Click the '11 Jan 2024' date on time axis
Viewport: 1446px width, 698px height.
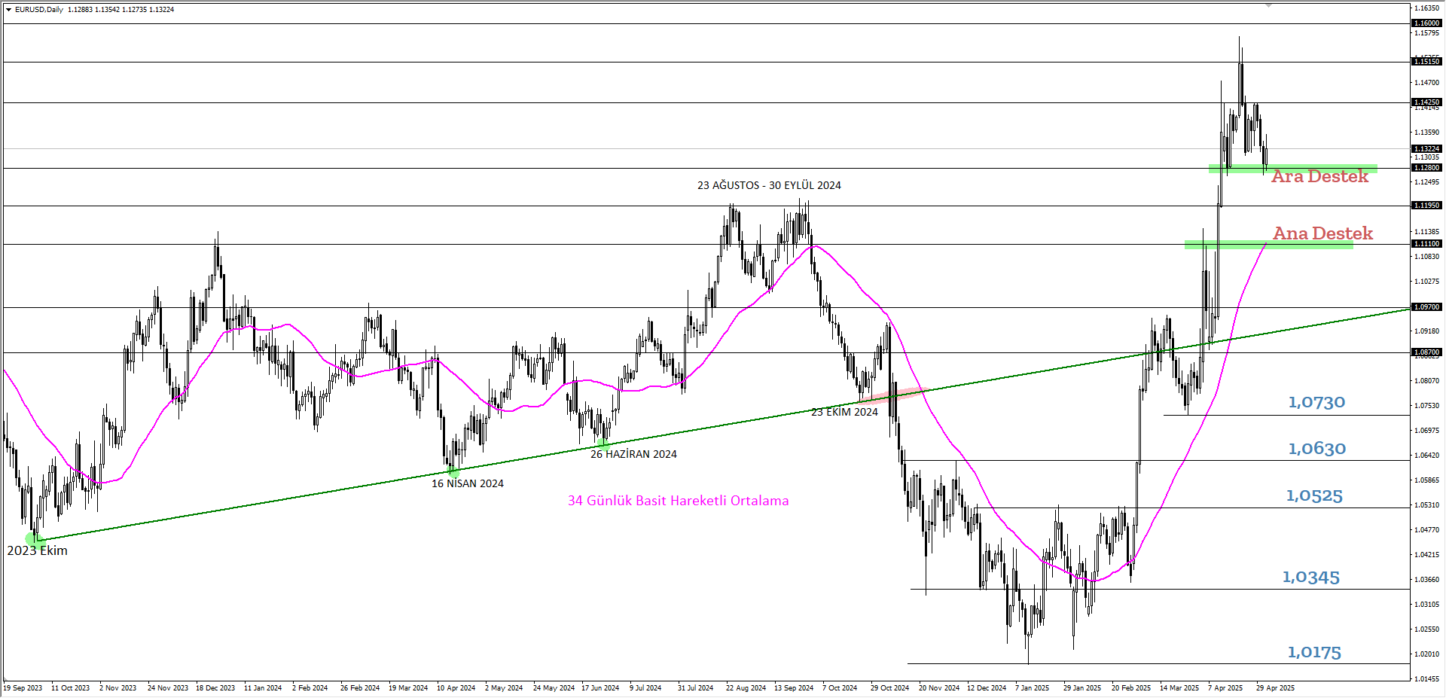263,688
